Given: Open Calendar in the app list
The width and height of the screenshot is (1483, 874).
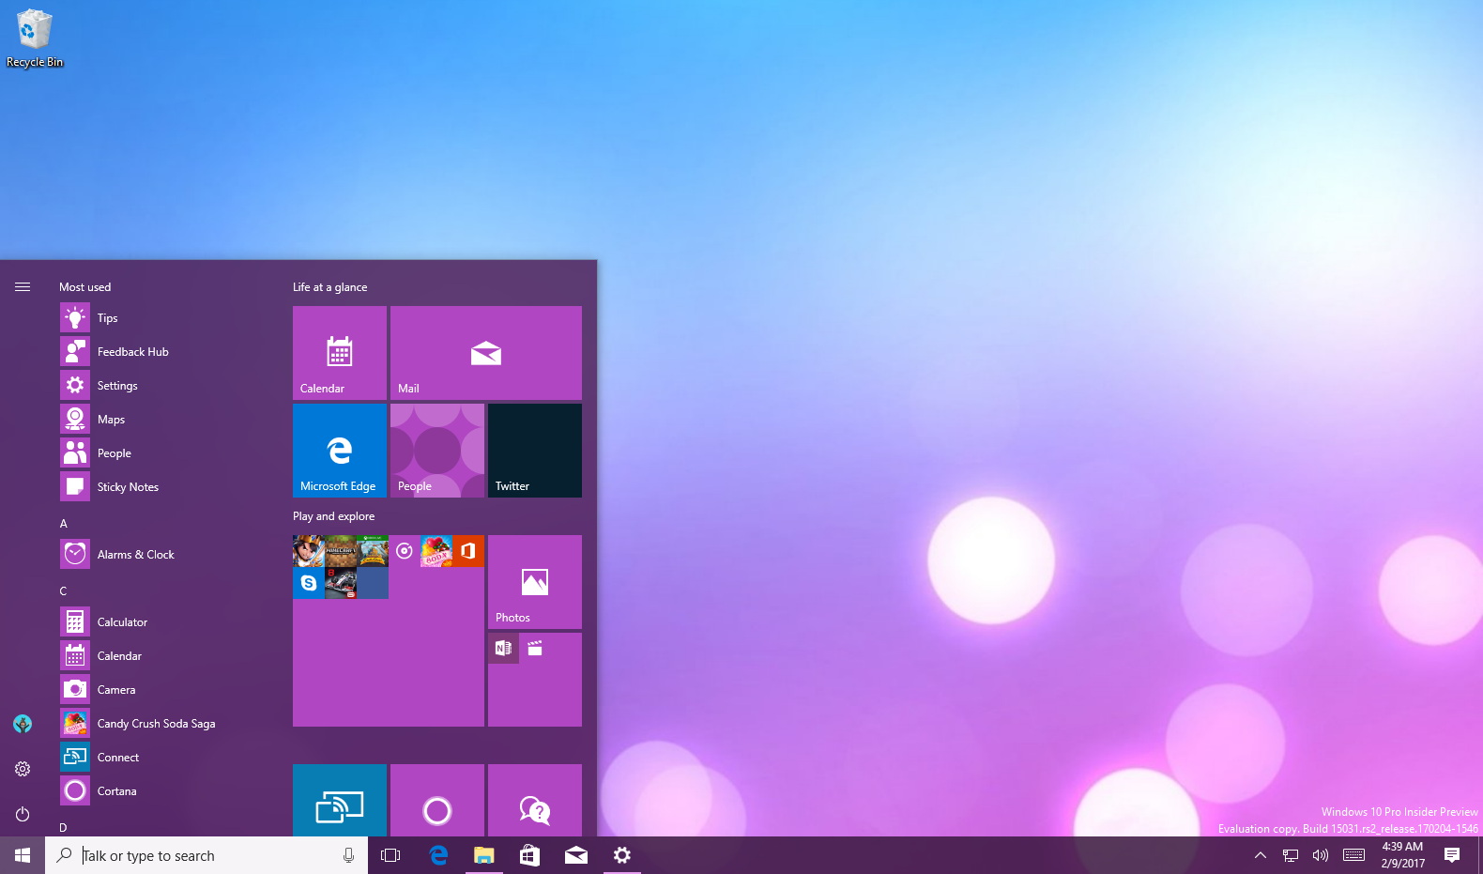Looking at the screenshot, I should (x=169, y=656).
